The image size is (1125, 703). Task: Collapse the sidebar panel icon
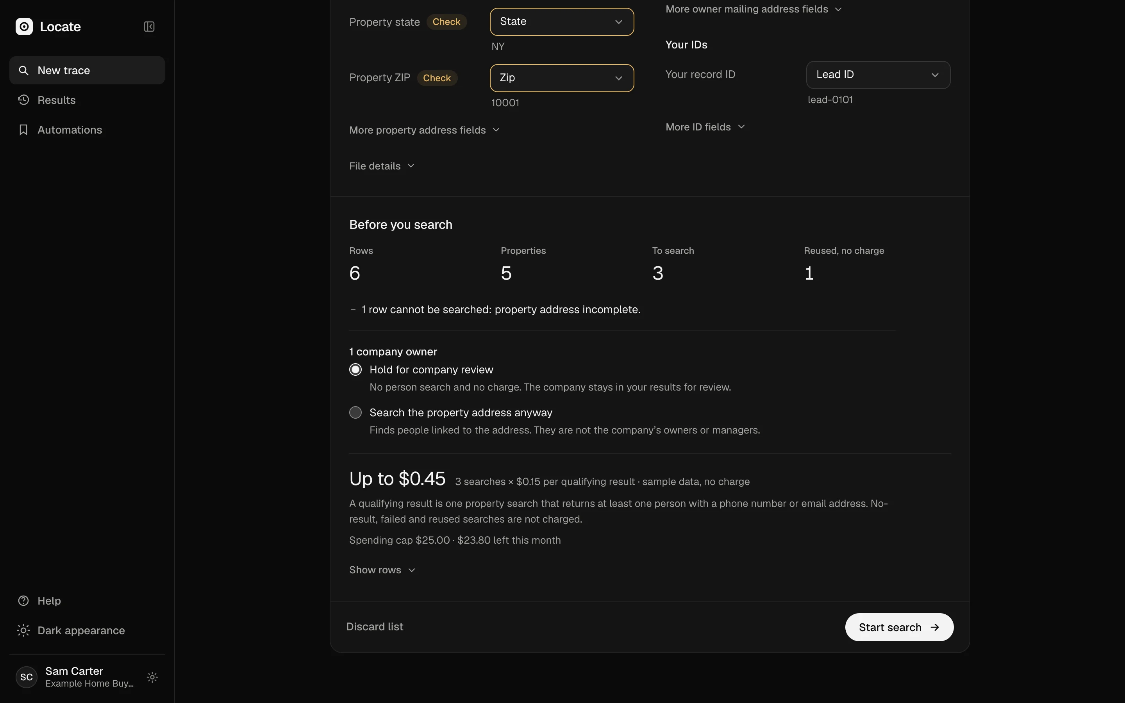coord(149,27)
